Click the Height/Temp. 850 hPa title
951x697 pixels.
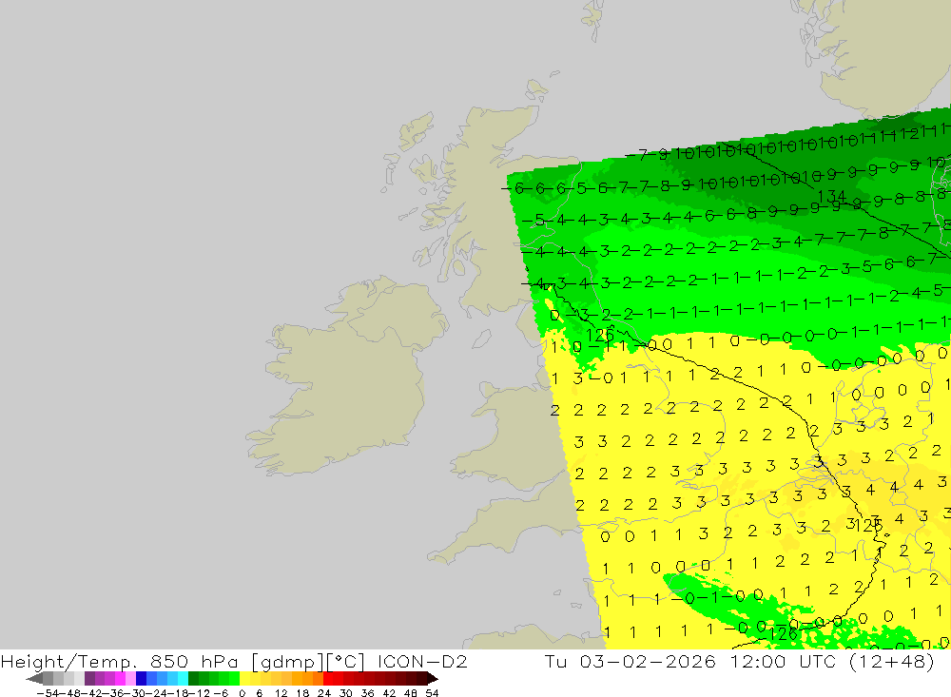(x=120, y=661)
